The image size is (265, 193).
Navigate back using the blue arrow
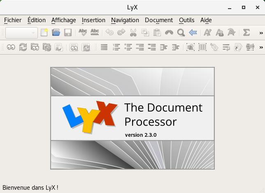(193, 32)
